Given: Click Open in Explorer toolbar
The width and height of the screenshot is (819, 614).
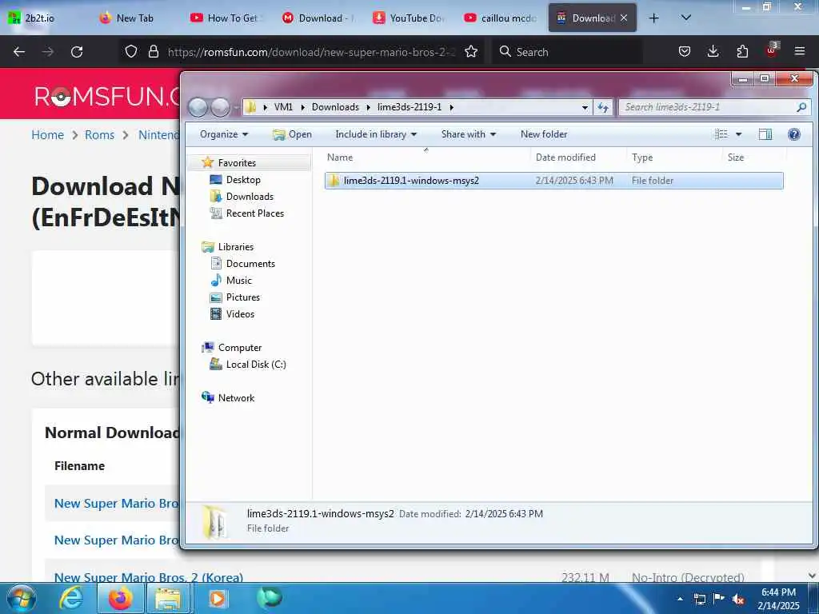Looking at the screenshot, I should (x=293, y=134).
